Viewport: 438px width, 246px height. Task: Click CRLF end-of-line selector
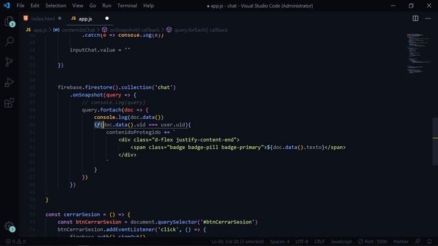point(320,241)
